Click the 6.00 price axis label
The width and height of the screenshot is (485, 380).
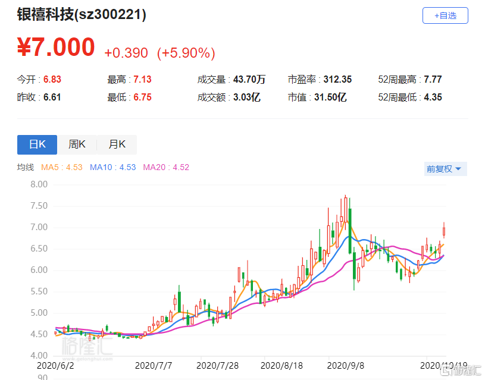pyautogui.click(x=39, y=270)
